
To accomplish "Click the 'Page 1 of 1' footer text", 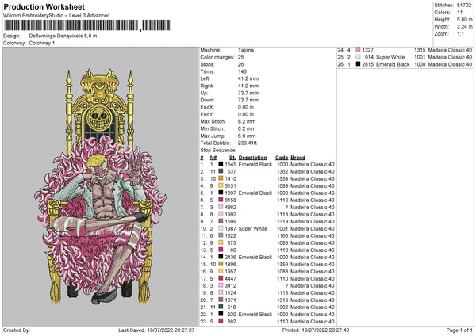I will tap(459, 330).
